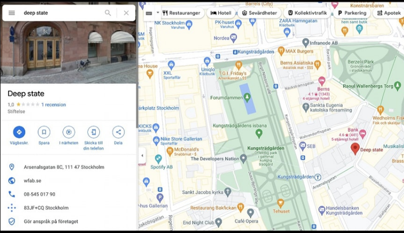
Task: Clear the search with the X icon
Action: tap(126, 13)
